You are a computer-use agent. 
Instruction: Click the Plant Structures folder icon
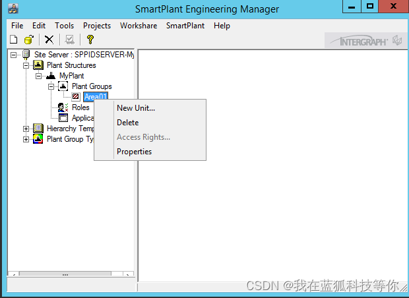38,65
